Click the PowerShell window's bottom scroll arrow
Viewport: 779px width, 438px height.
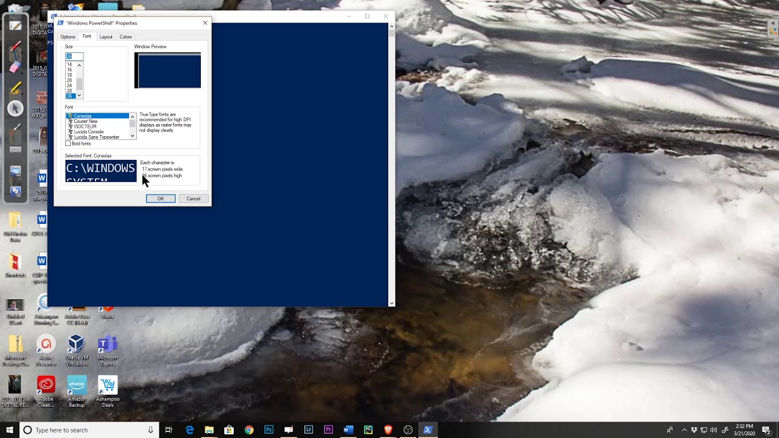[x=391, y=302]
